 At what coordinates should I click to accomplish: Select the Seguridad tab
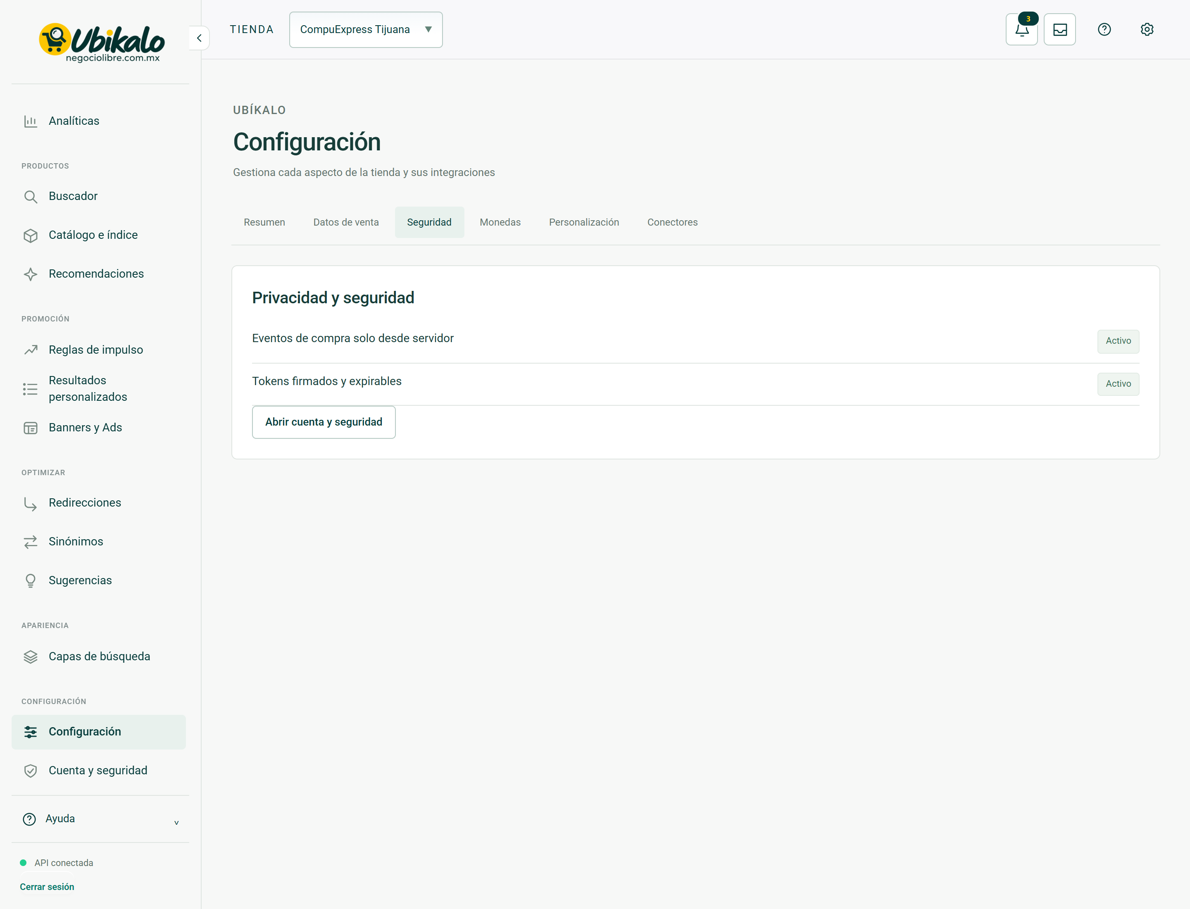point(429,222)
